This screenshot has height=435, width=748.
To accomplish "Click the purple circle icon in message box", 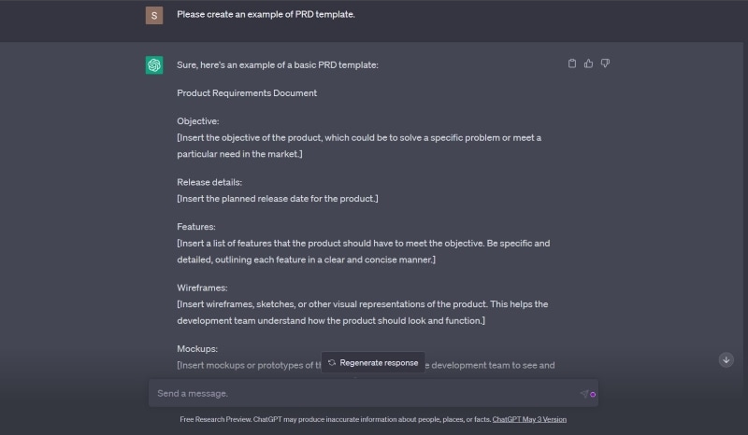I will click(x=593, y=394).
